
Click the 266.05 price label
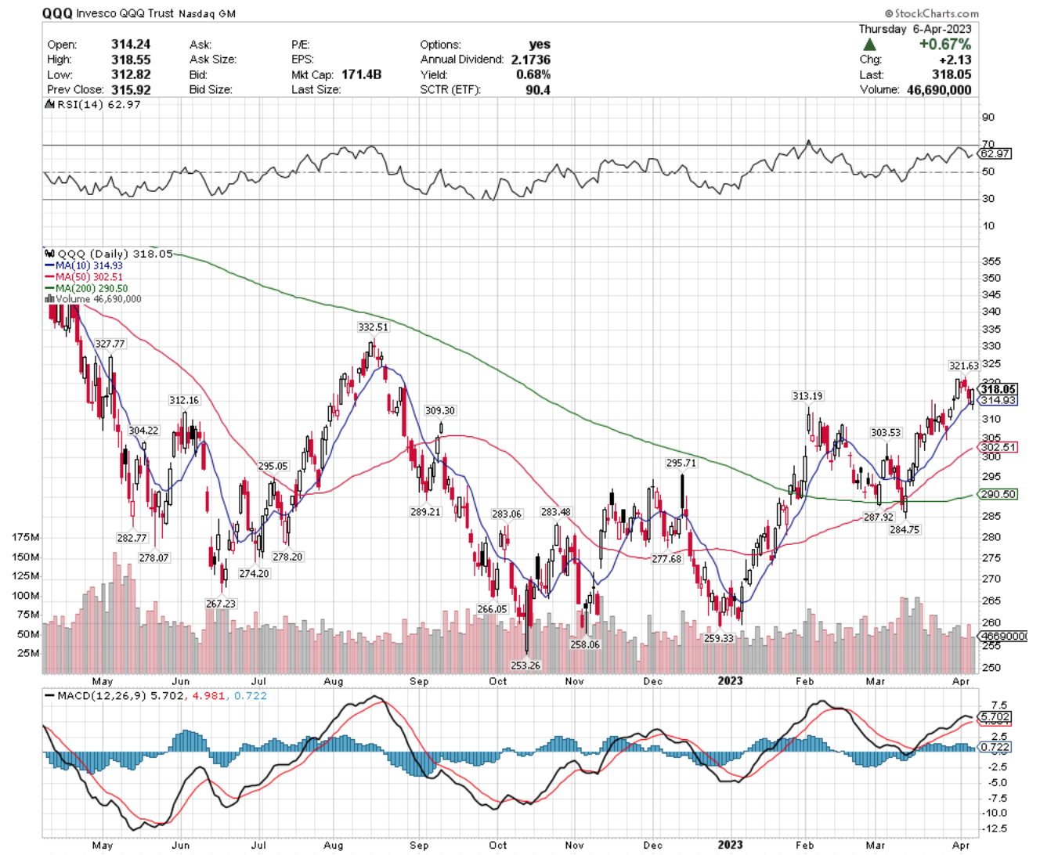tap(493, 609)
